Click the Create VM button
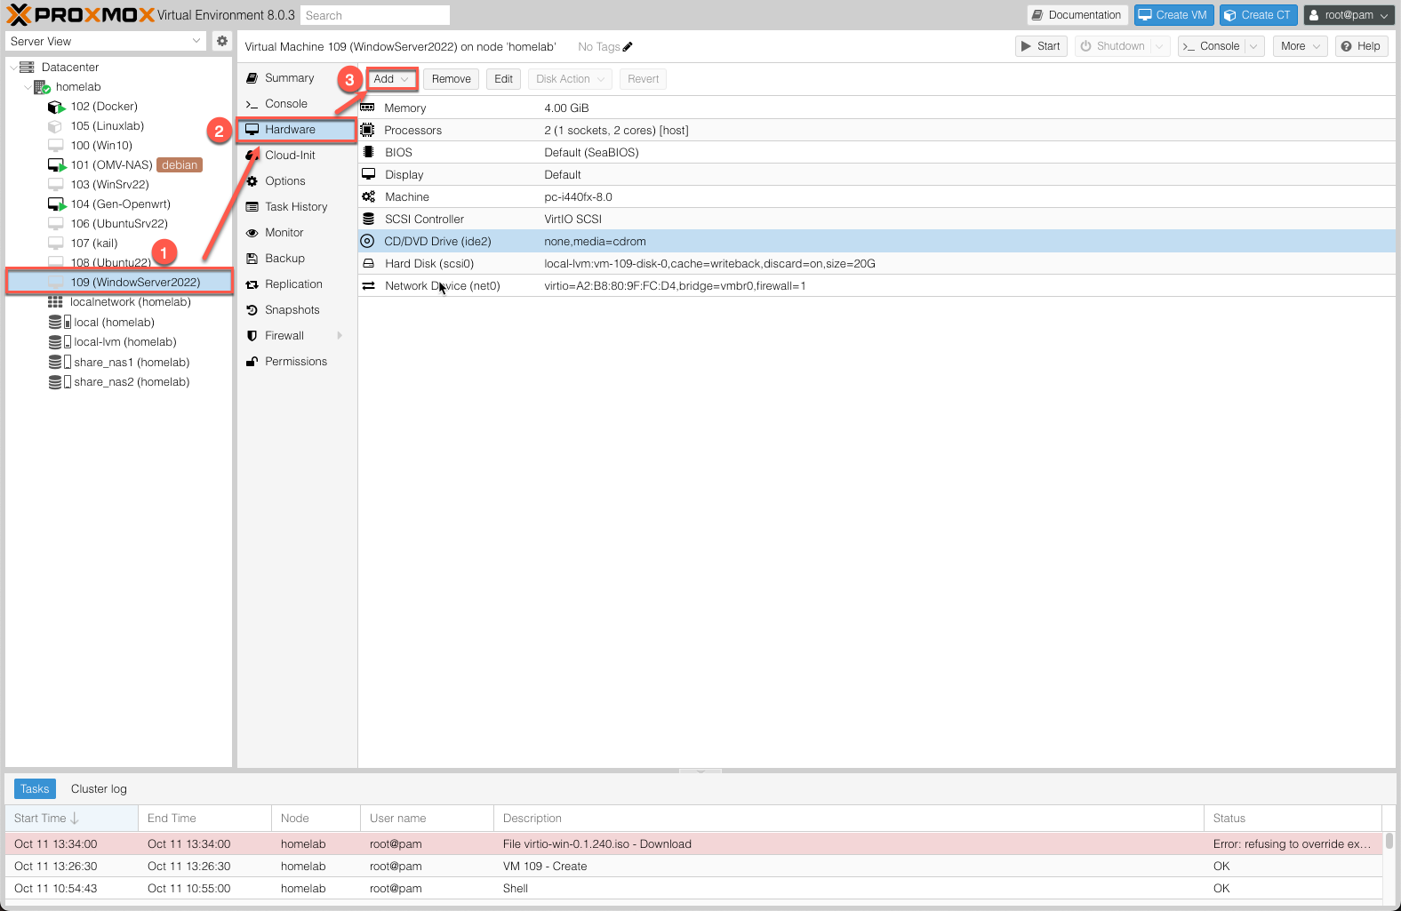The width and height of the screenshot is (1401, 911). pos(1173,15)
